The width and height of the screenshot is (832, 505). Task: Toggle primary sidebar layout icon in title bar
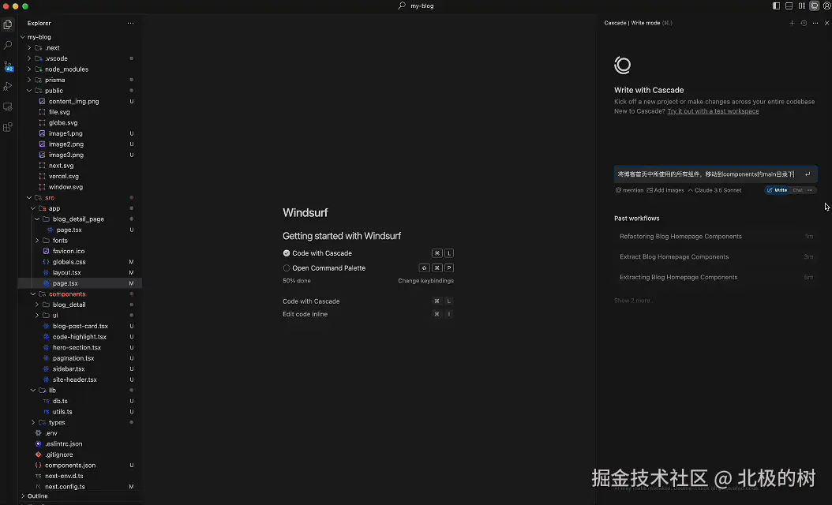776,6
